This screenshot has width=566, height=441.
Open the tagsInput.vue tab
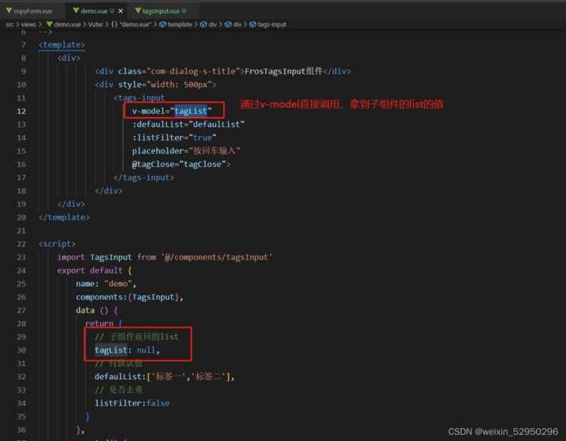[x=165, y=11]
